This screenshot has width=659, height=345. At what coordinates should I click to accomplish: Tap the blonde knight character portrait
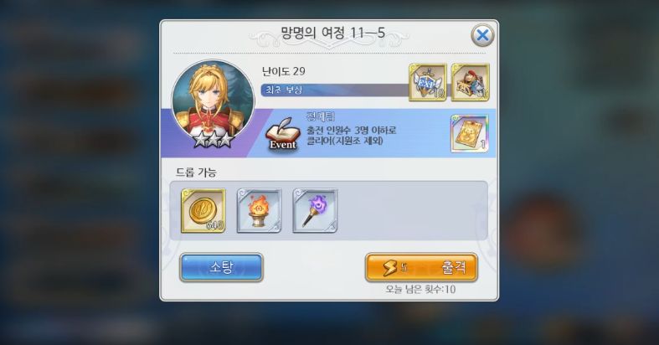click(x=213, y=103)
